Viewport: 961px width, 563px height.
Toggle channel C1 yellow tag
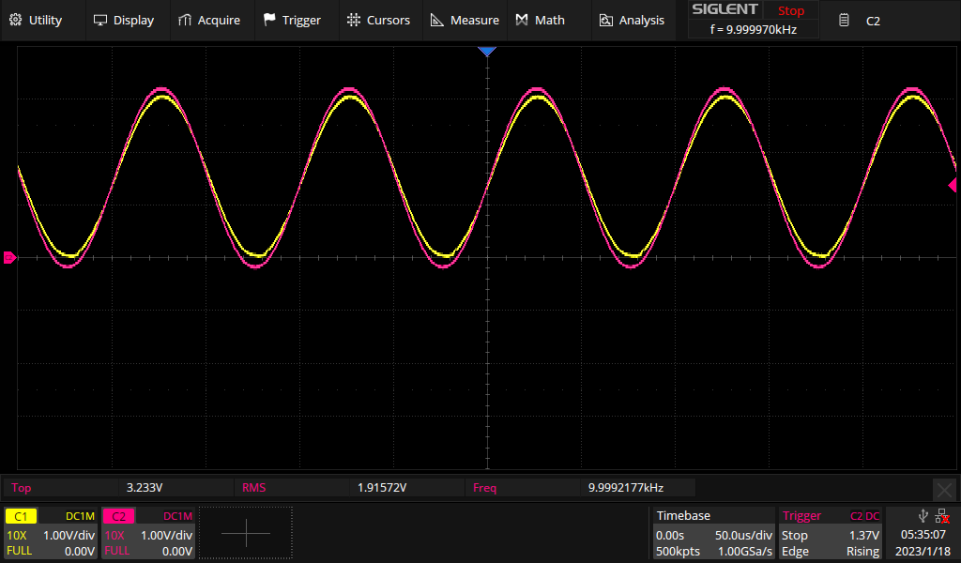pyautogui.click(x=21, y=516)
